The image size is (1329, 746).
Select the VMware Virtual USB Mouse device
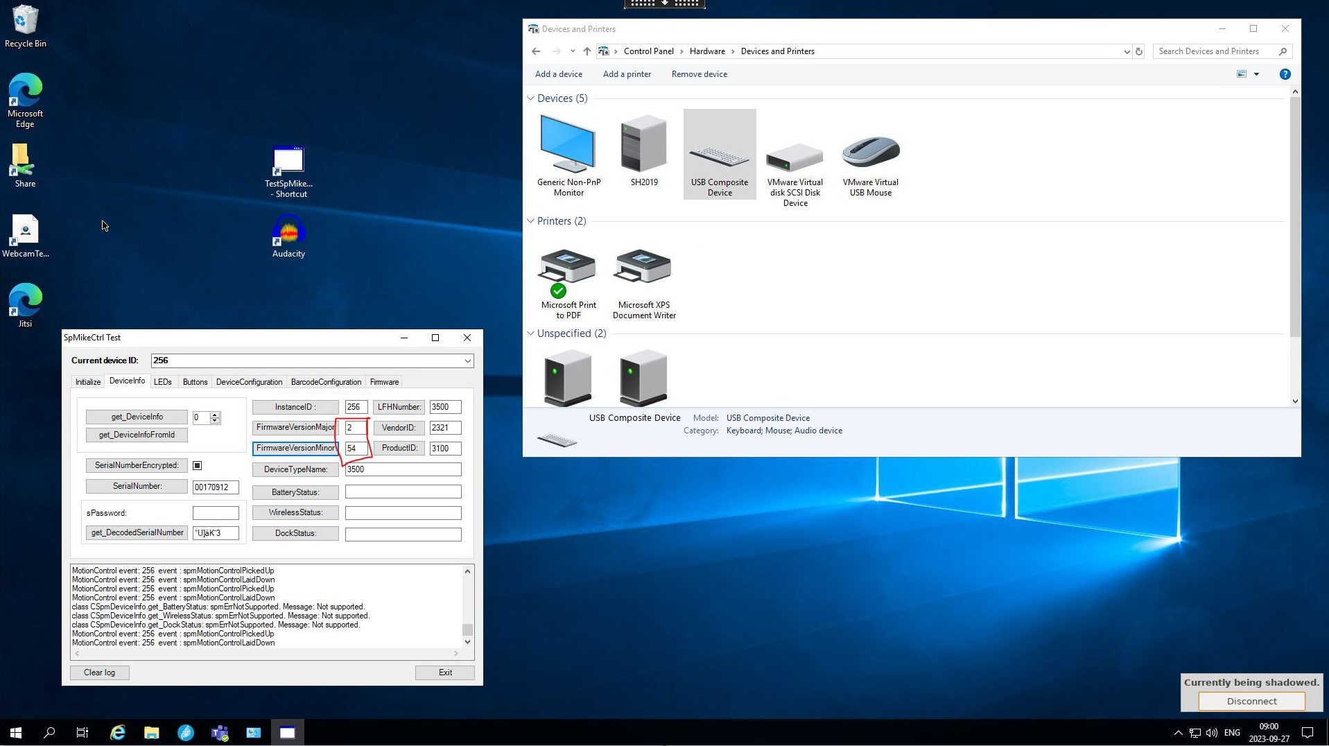pos(870,153)
